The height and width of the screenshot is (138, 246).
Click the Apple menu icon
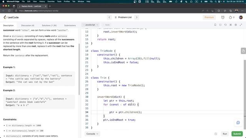pos(3,2)
